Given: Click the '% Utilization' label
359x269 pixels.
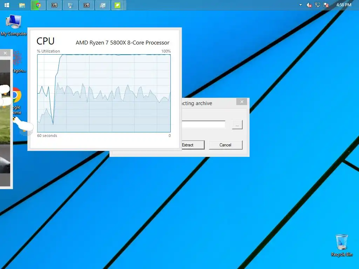Looking at the screenshot, I should [x=48, y=51].
